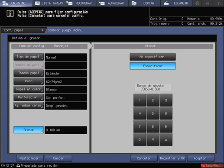Tap keypad digit 1
This screenshot has width=224, height=168.
point(140,100)
